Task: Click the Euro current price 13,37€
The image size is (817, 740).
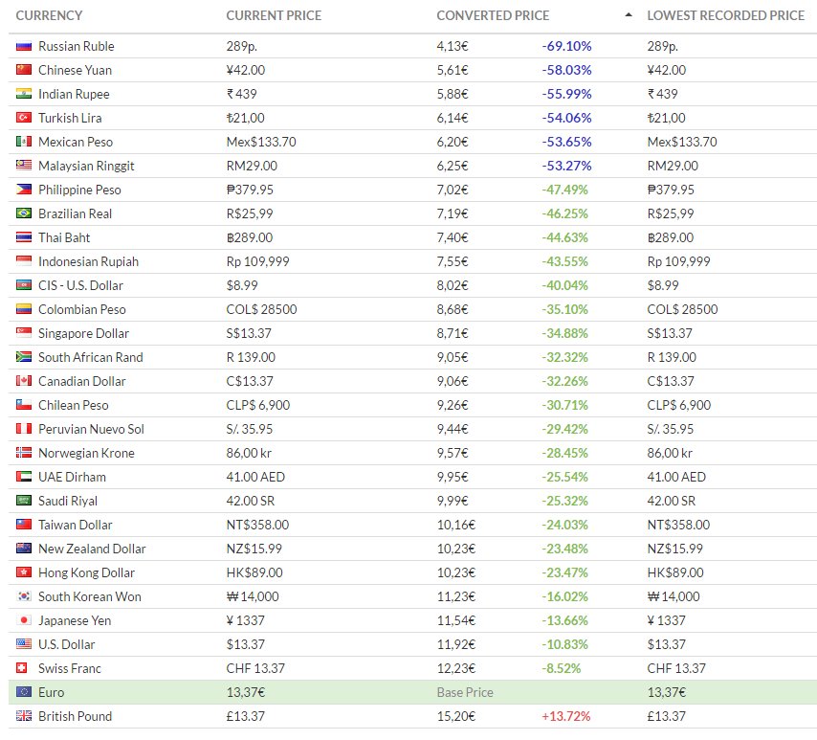Action: (246, 692)
